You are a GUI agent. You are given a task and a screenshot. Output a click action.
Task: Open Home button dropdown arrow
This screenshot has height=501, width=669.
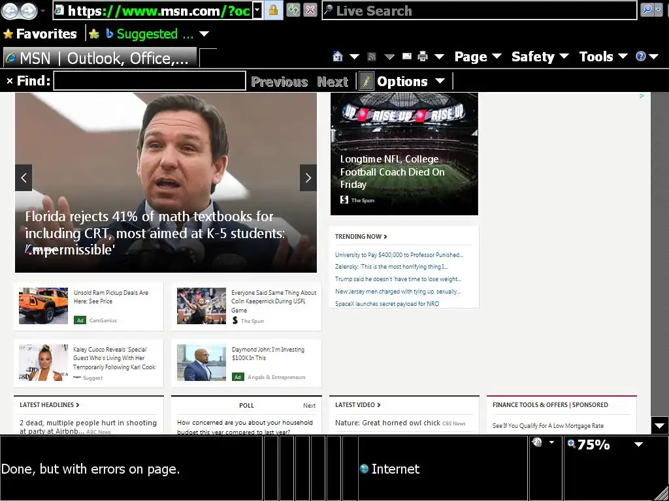click(x=354, y=57)
